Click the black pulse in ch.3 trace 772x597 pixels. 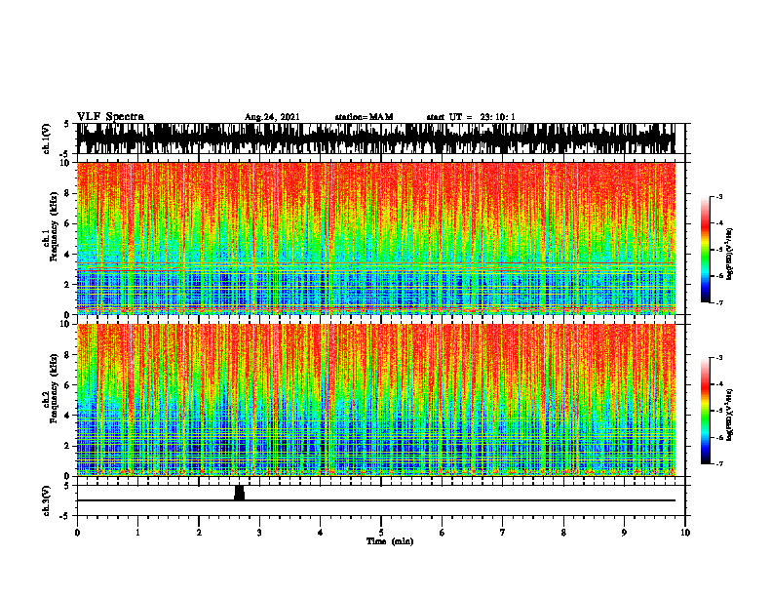tap(239, 493)
